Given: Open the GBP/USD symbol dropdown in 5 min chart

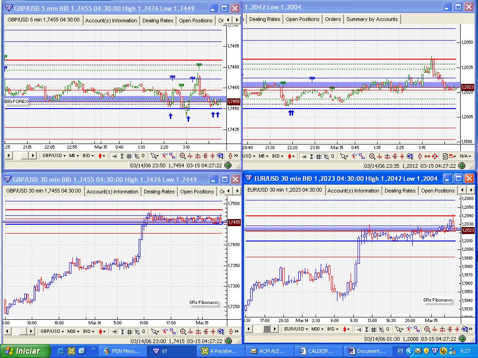Looking at the screenshot, I should (55, 156).
